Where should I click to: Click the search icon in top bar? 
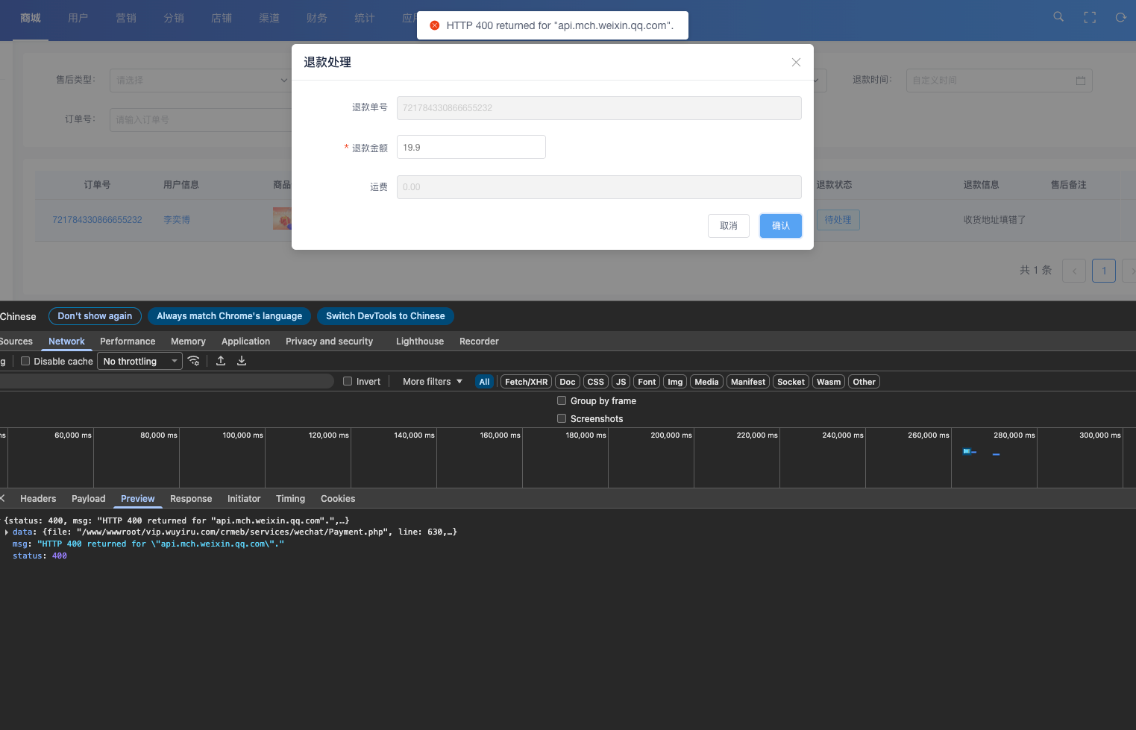click(1058, 17)
